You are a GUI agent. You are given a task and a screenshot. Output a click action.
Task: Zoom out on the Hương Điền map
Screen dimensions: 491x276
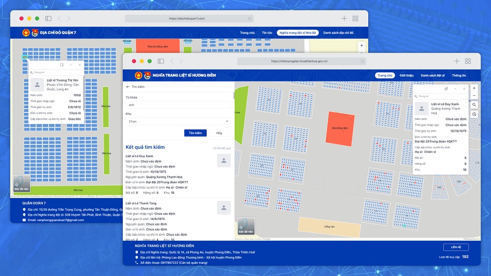474,96
